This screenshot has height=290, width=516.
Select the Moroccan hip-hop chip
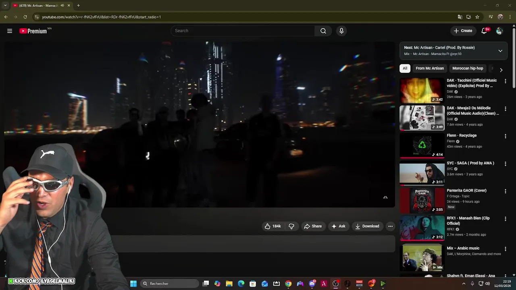point(468,68)
